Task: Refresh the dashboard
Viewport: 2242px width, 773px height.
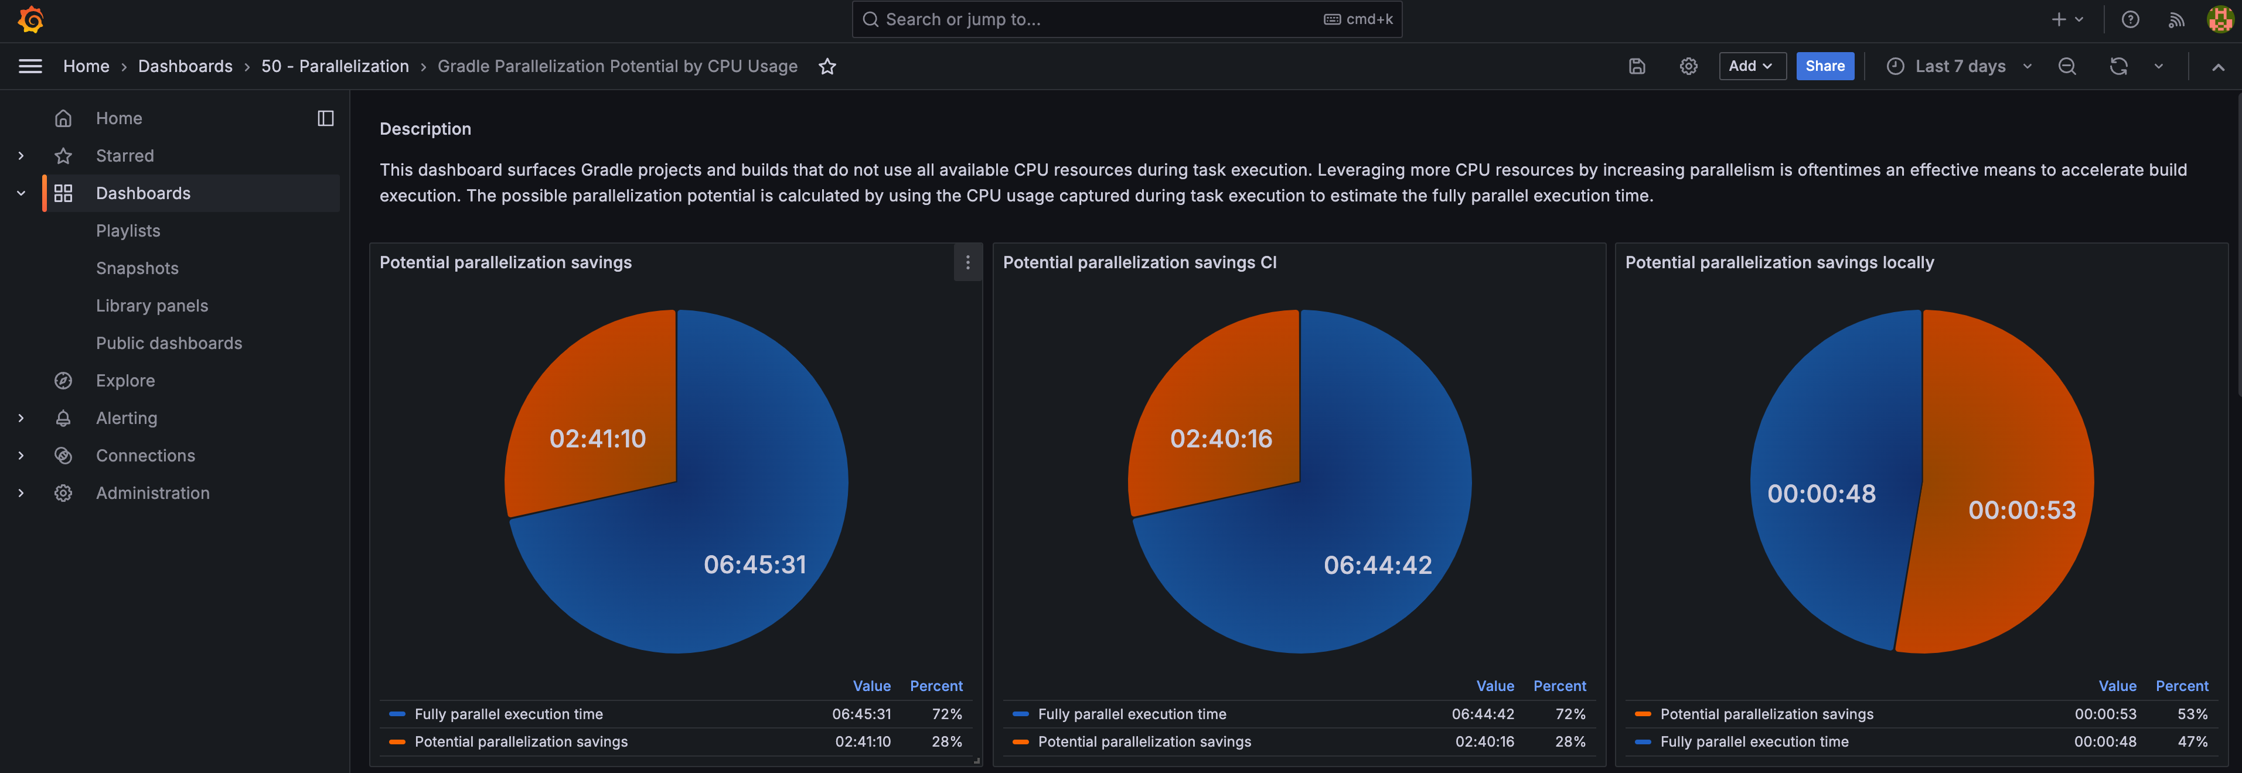Action: pos(2118,66)
